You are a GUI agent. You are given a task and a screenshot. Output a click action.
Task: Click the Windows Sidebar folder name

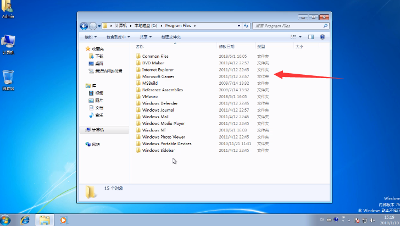(158, 151)
